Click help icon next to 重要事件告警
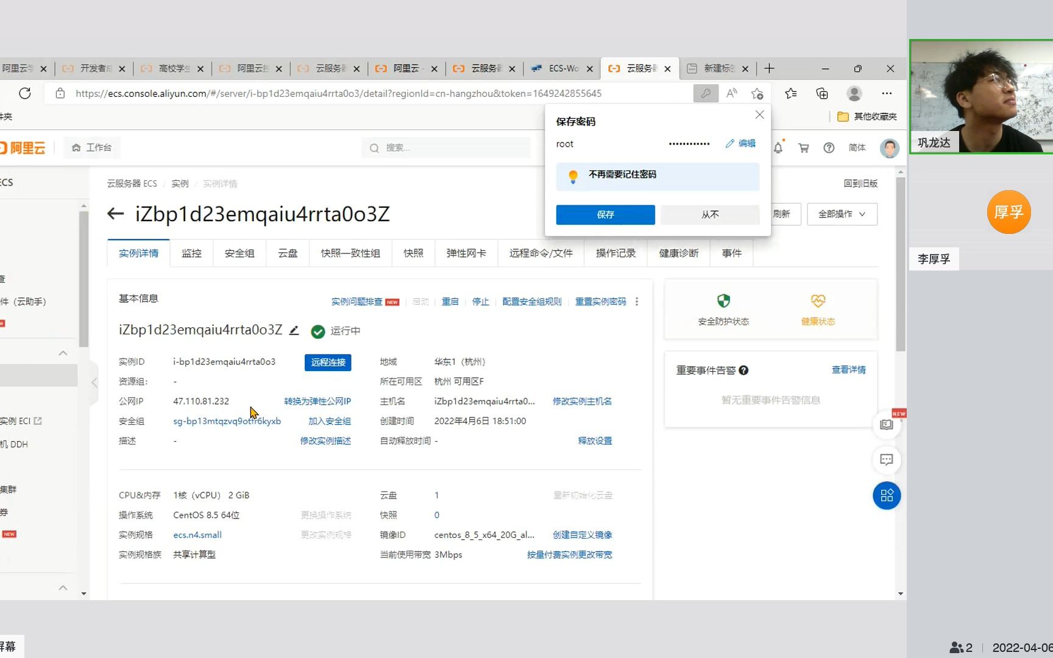 tap(743, 370)
